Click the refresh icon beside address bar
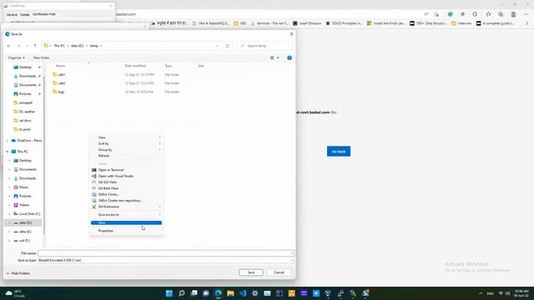534x300 pixels. 228,46
